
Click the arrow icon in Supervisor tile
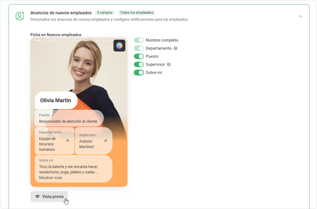click(x=105, y=141)
